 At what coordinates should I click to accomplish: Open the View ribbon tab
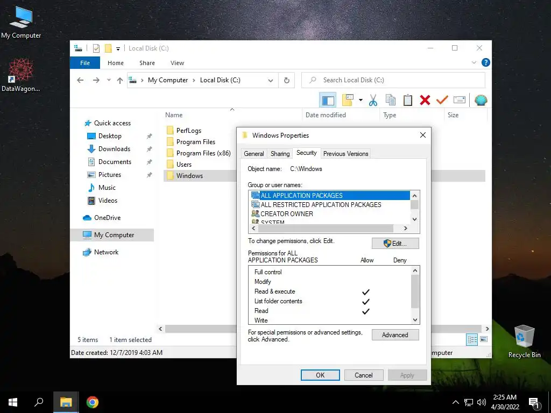[177, 63]
